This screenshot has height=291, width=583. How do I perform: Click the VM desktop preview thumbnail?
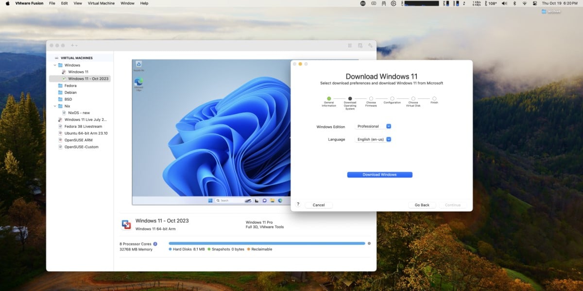coord(211,132)
